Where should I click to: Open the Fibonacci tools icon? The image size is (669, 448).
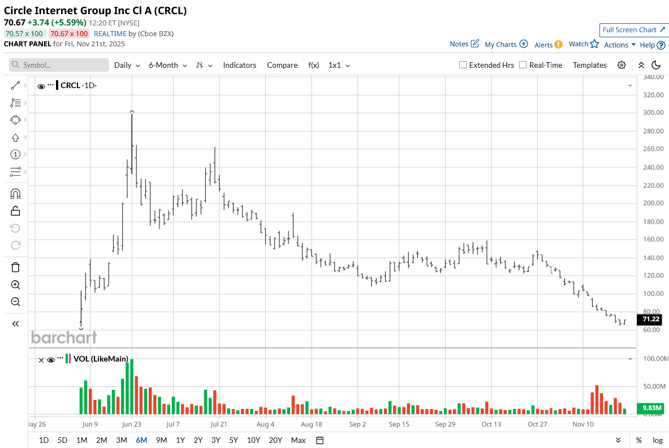pyautogui.click(x=15, y=103)
